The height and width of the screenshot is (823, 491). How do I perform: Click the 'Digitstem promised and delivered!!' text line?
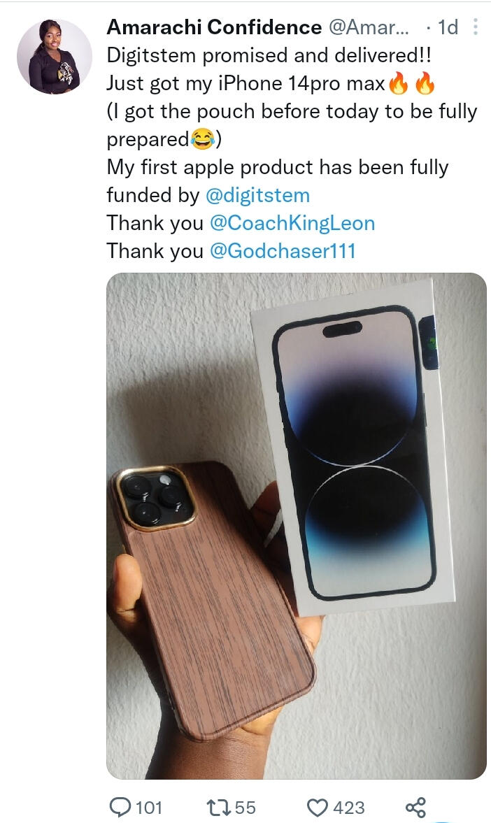click(270, 56)
